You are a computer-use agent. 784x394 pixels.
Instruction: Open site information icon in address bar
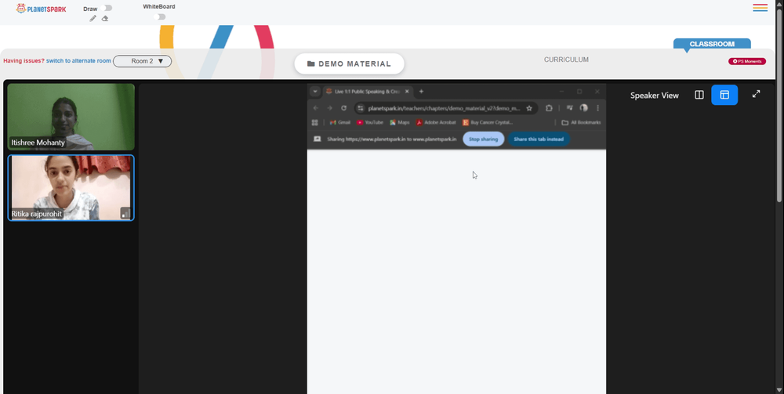coord(361,108)
